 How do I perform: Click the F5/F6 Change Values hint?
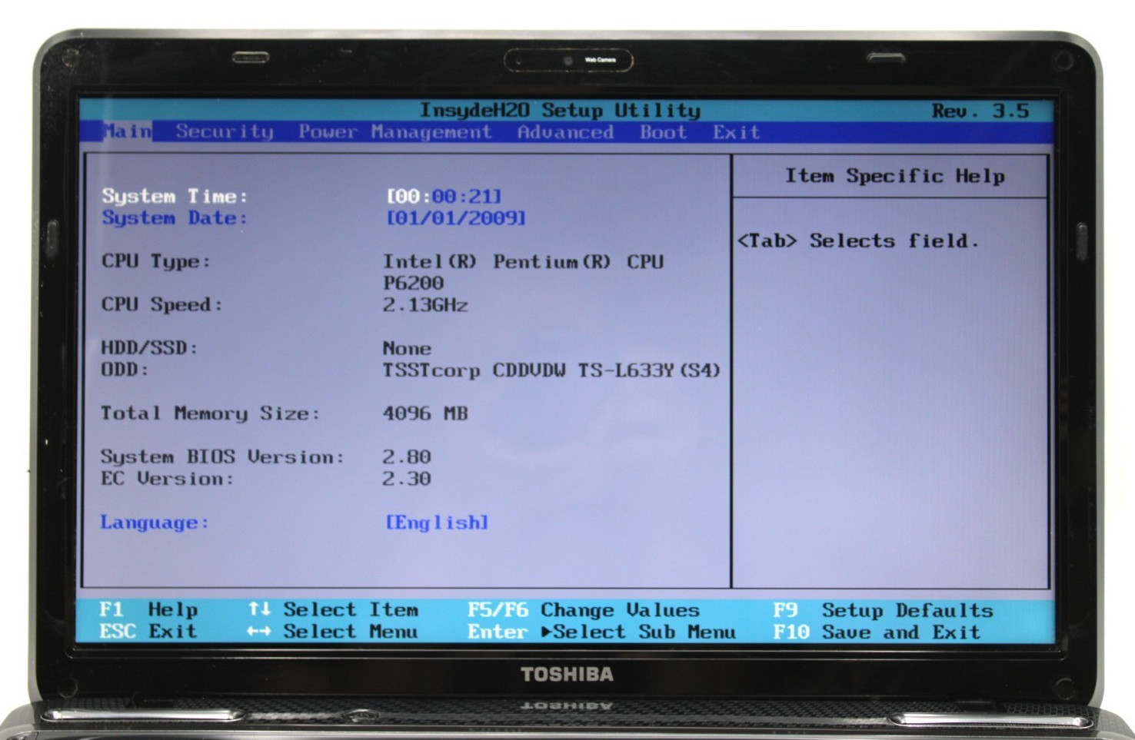[584, 610]
